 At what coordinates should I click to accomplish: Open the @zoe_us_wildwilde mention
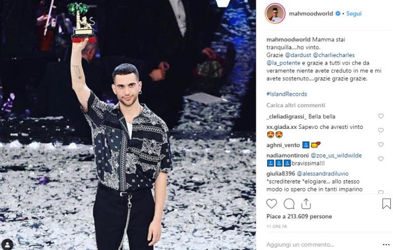tap(336, 155)
